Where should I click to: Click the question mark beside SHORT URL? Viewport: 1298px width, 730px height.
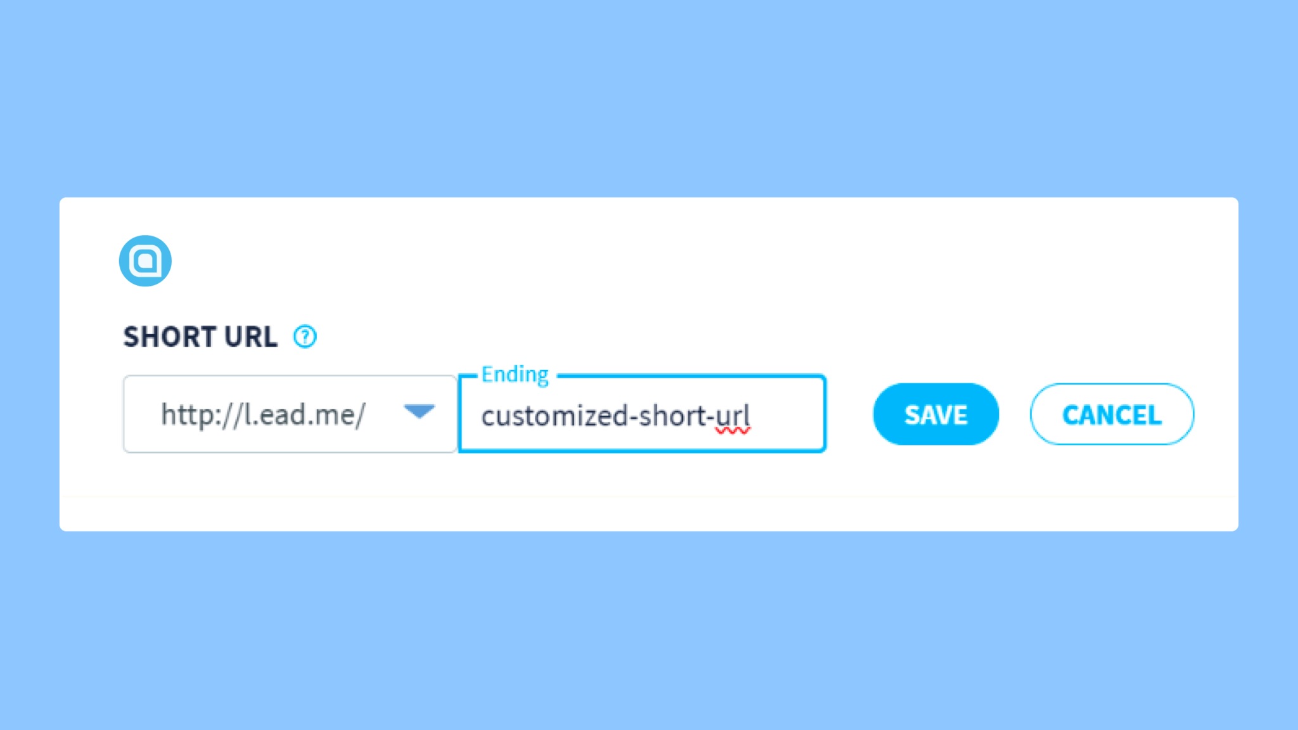click(306, 336)
